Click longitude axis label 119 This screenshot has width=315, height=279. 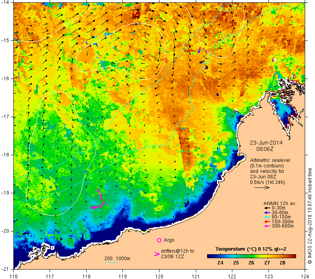123,276
